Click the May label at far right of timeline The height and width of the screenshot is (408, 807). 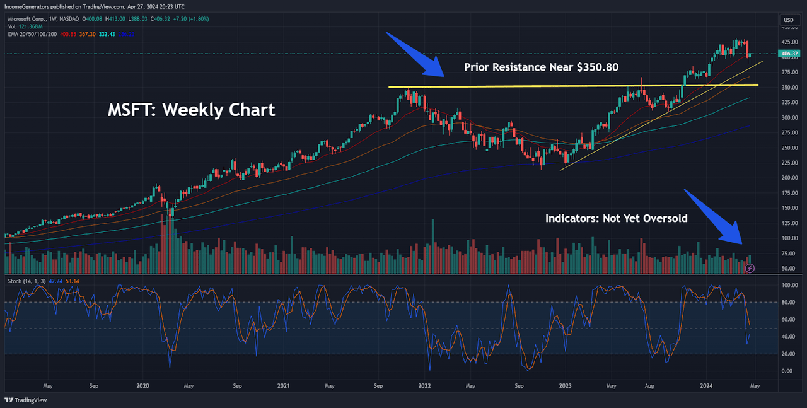click(755, 385)
